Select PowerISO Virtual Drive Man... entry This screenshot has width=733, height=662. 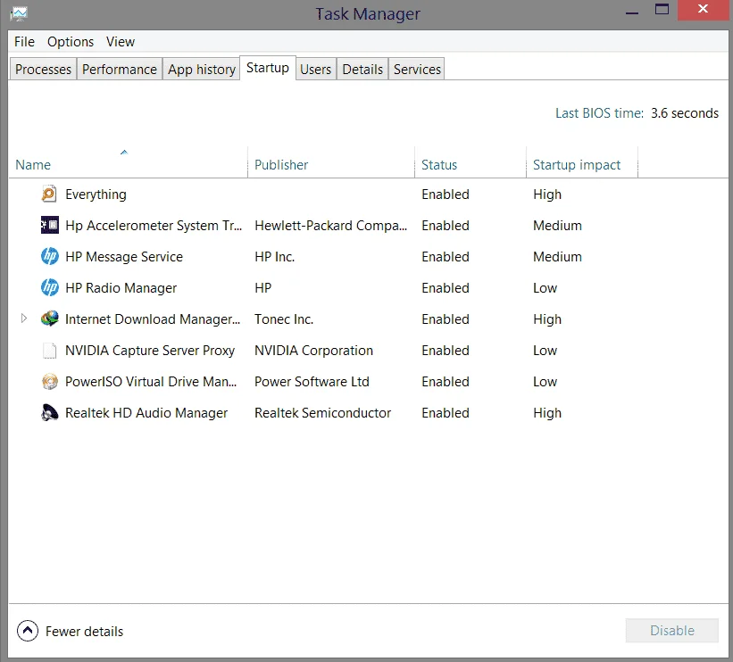coord(151,382)
